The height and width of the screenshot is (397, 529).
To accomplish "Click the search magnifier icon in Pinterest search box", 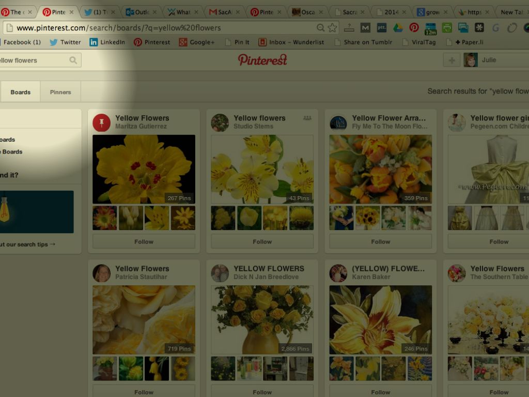I will pos(73,60).
